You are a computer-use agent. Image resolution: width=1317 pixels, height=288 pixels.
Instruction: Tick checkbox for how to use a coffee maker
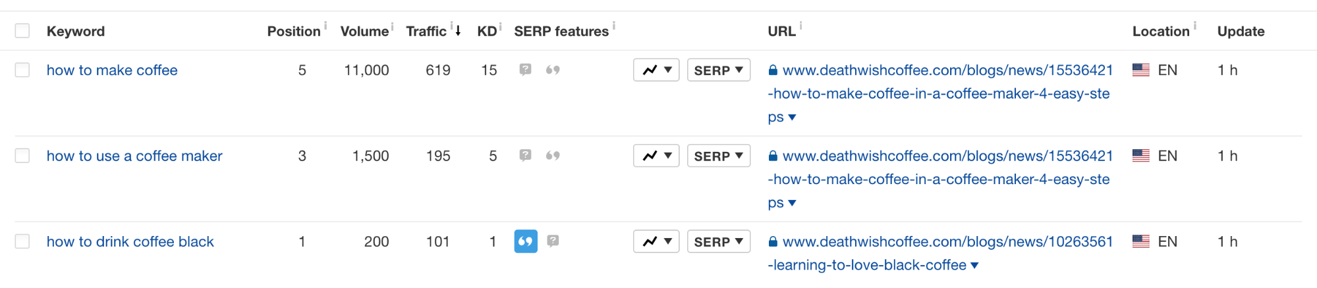[22, 156]
